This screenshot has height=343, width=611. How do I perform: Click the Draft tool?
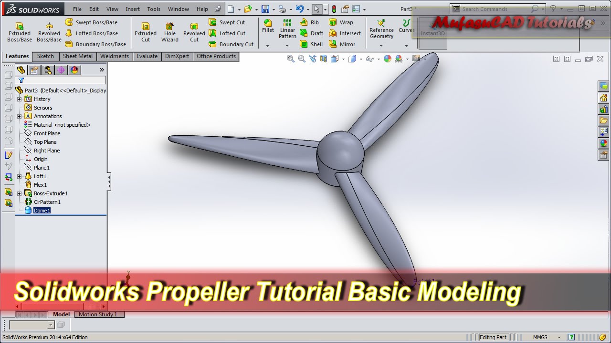311,33
